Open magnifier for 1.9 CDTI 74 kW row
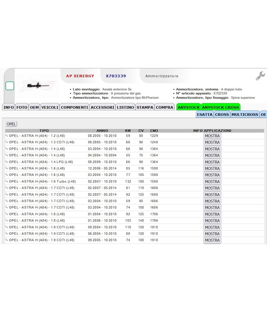 [x=7, y=240]
